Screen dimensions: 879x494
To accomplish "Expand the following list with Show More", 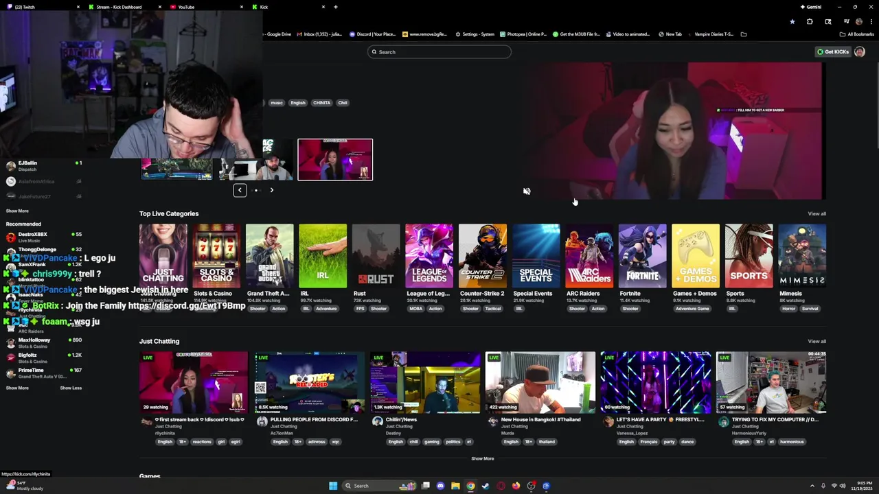I will click(x=17, y=211).
